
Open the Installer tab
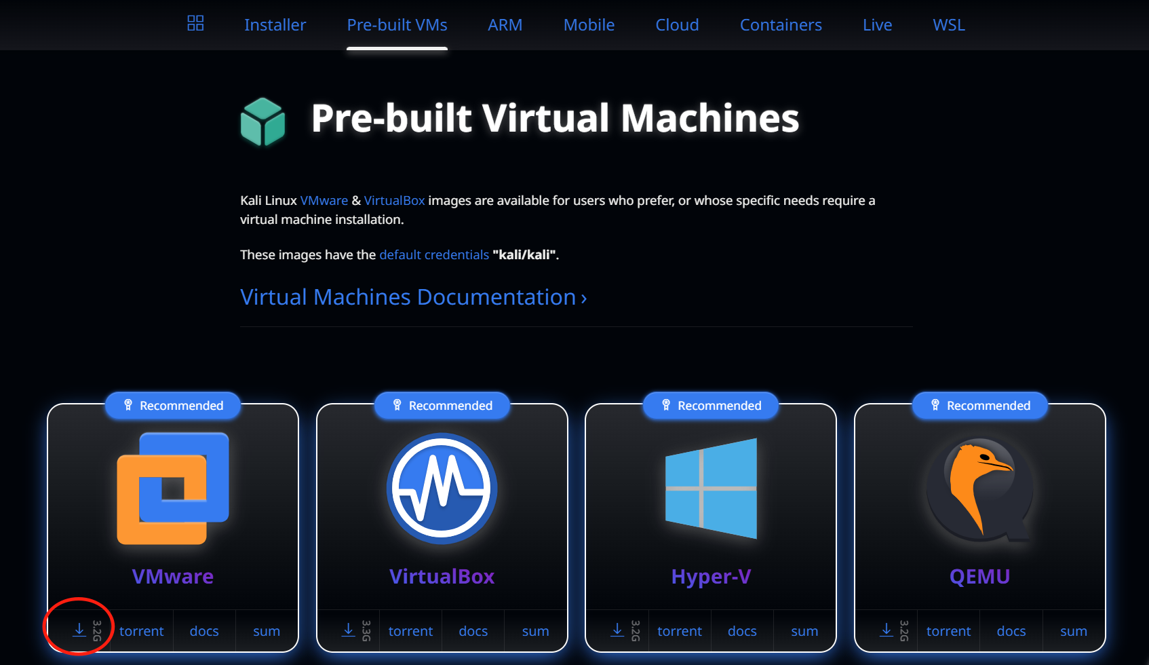(275, 25)
